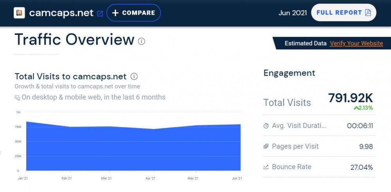Image resolution: width=391 pixels, height=192 pixels.
Task: Select the camcaps.net site name in header
Action: click(x=61, y=13)
